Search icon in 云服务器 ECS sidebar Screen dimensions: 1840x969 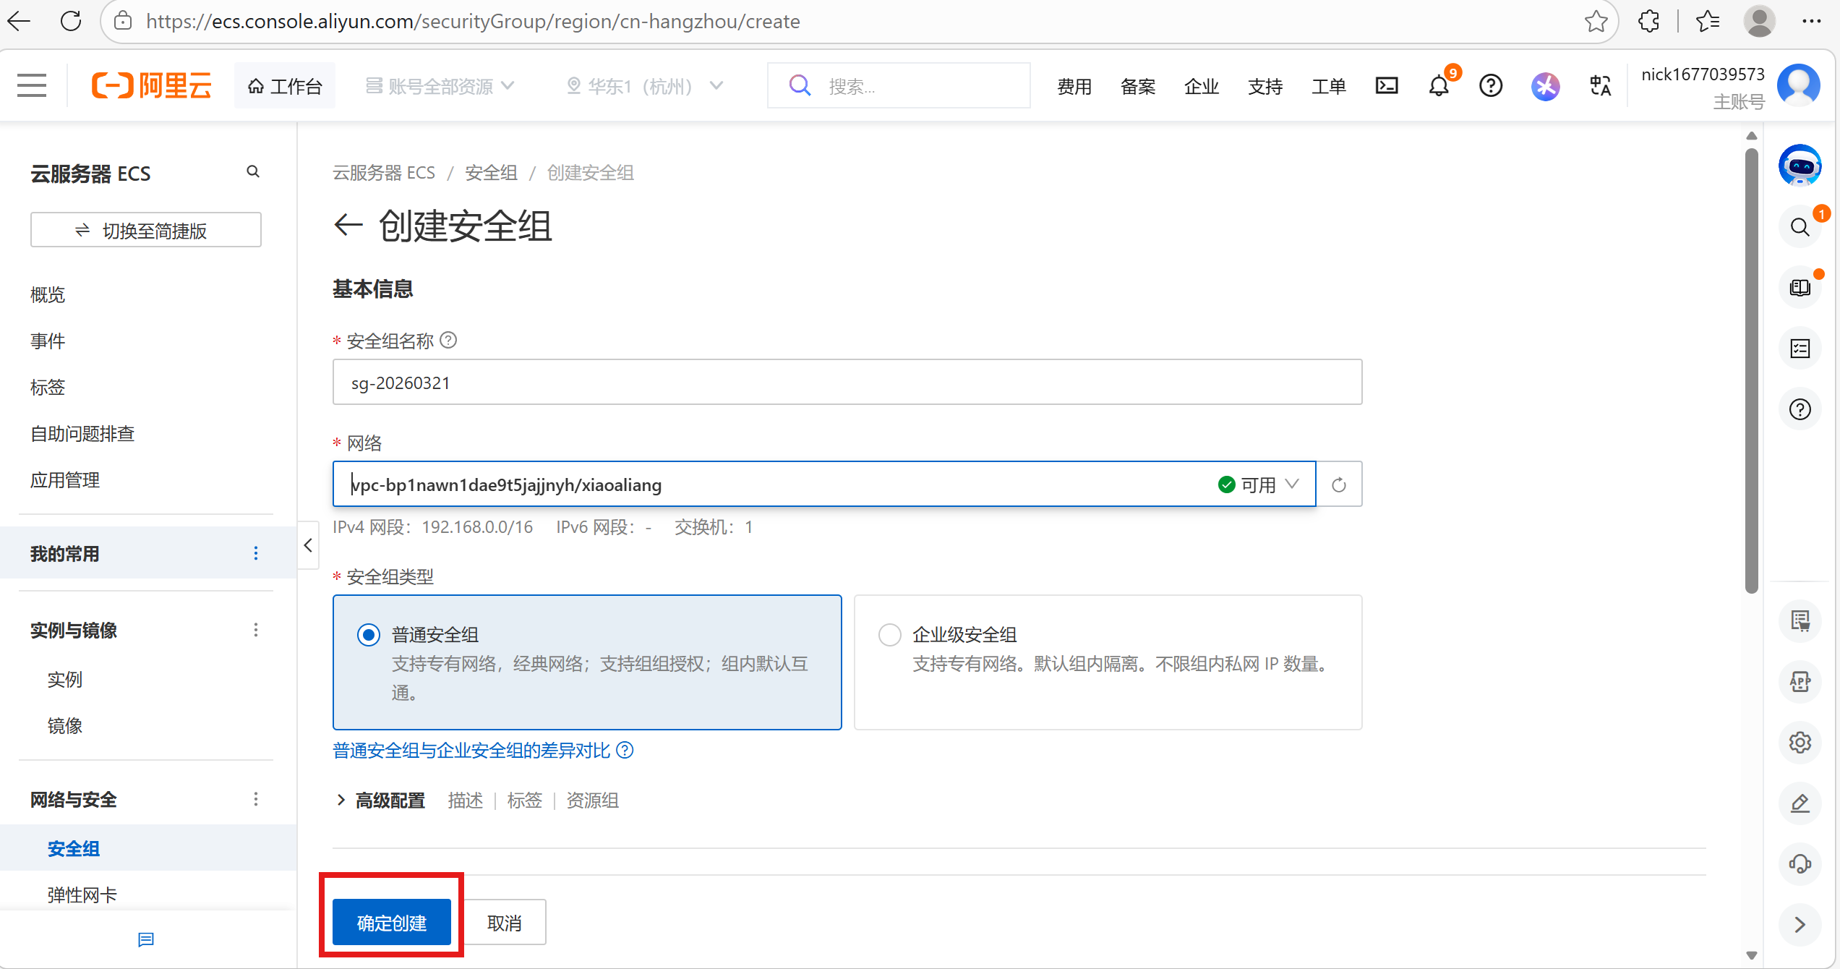tap(253, 172)
